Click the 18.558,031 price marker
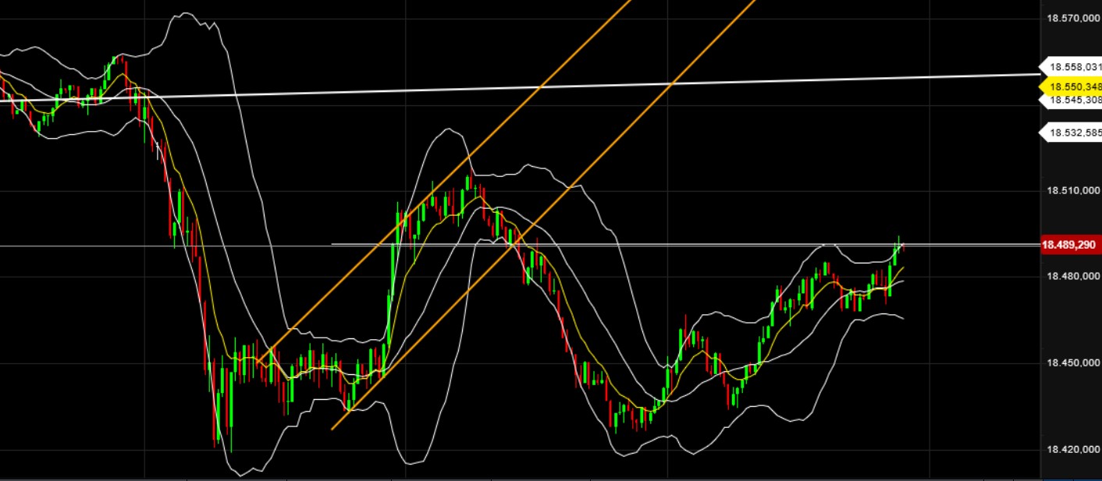 [1071, 68]
